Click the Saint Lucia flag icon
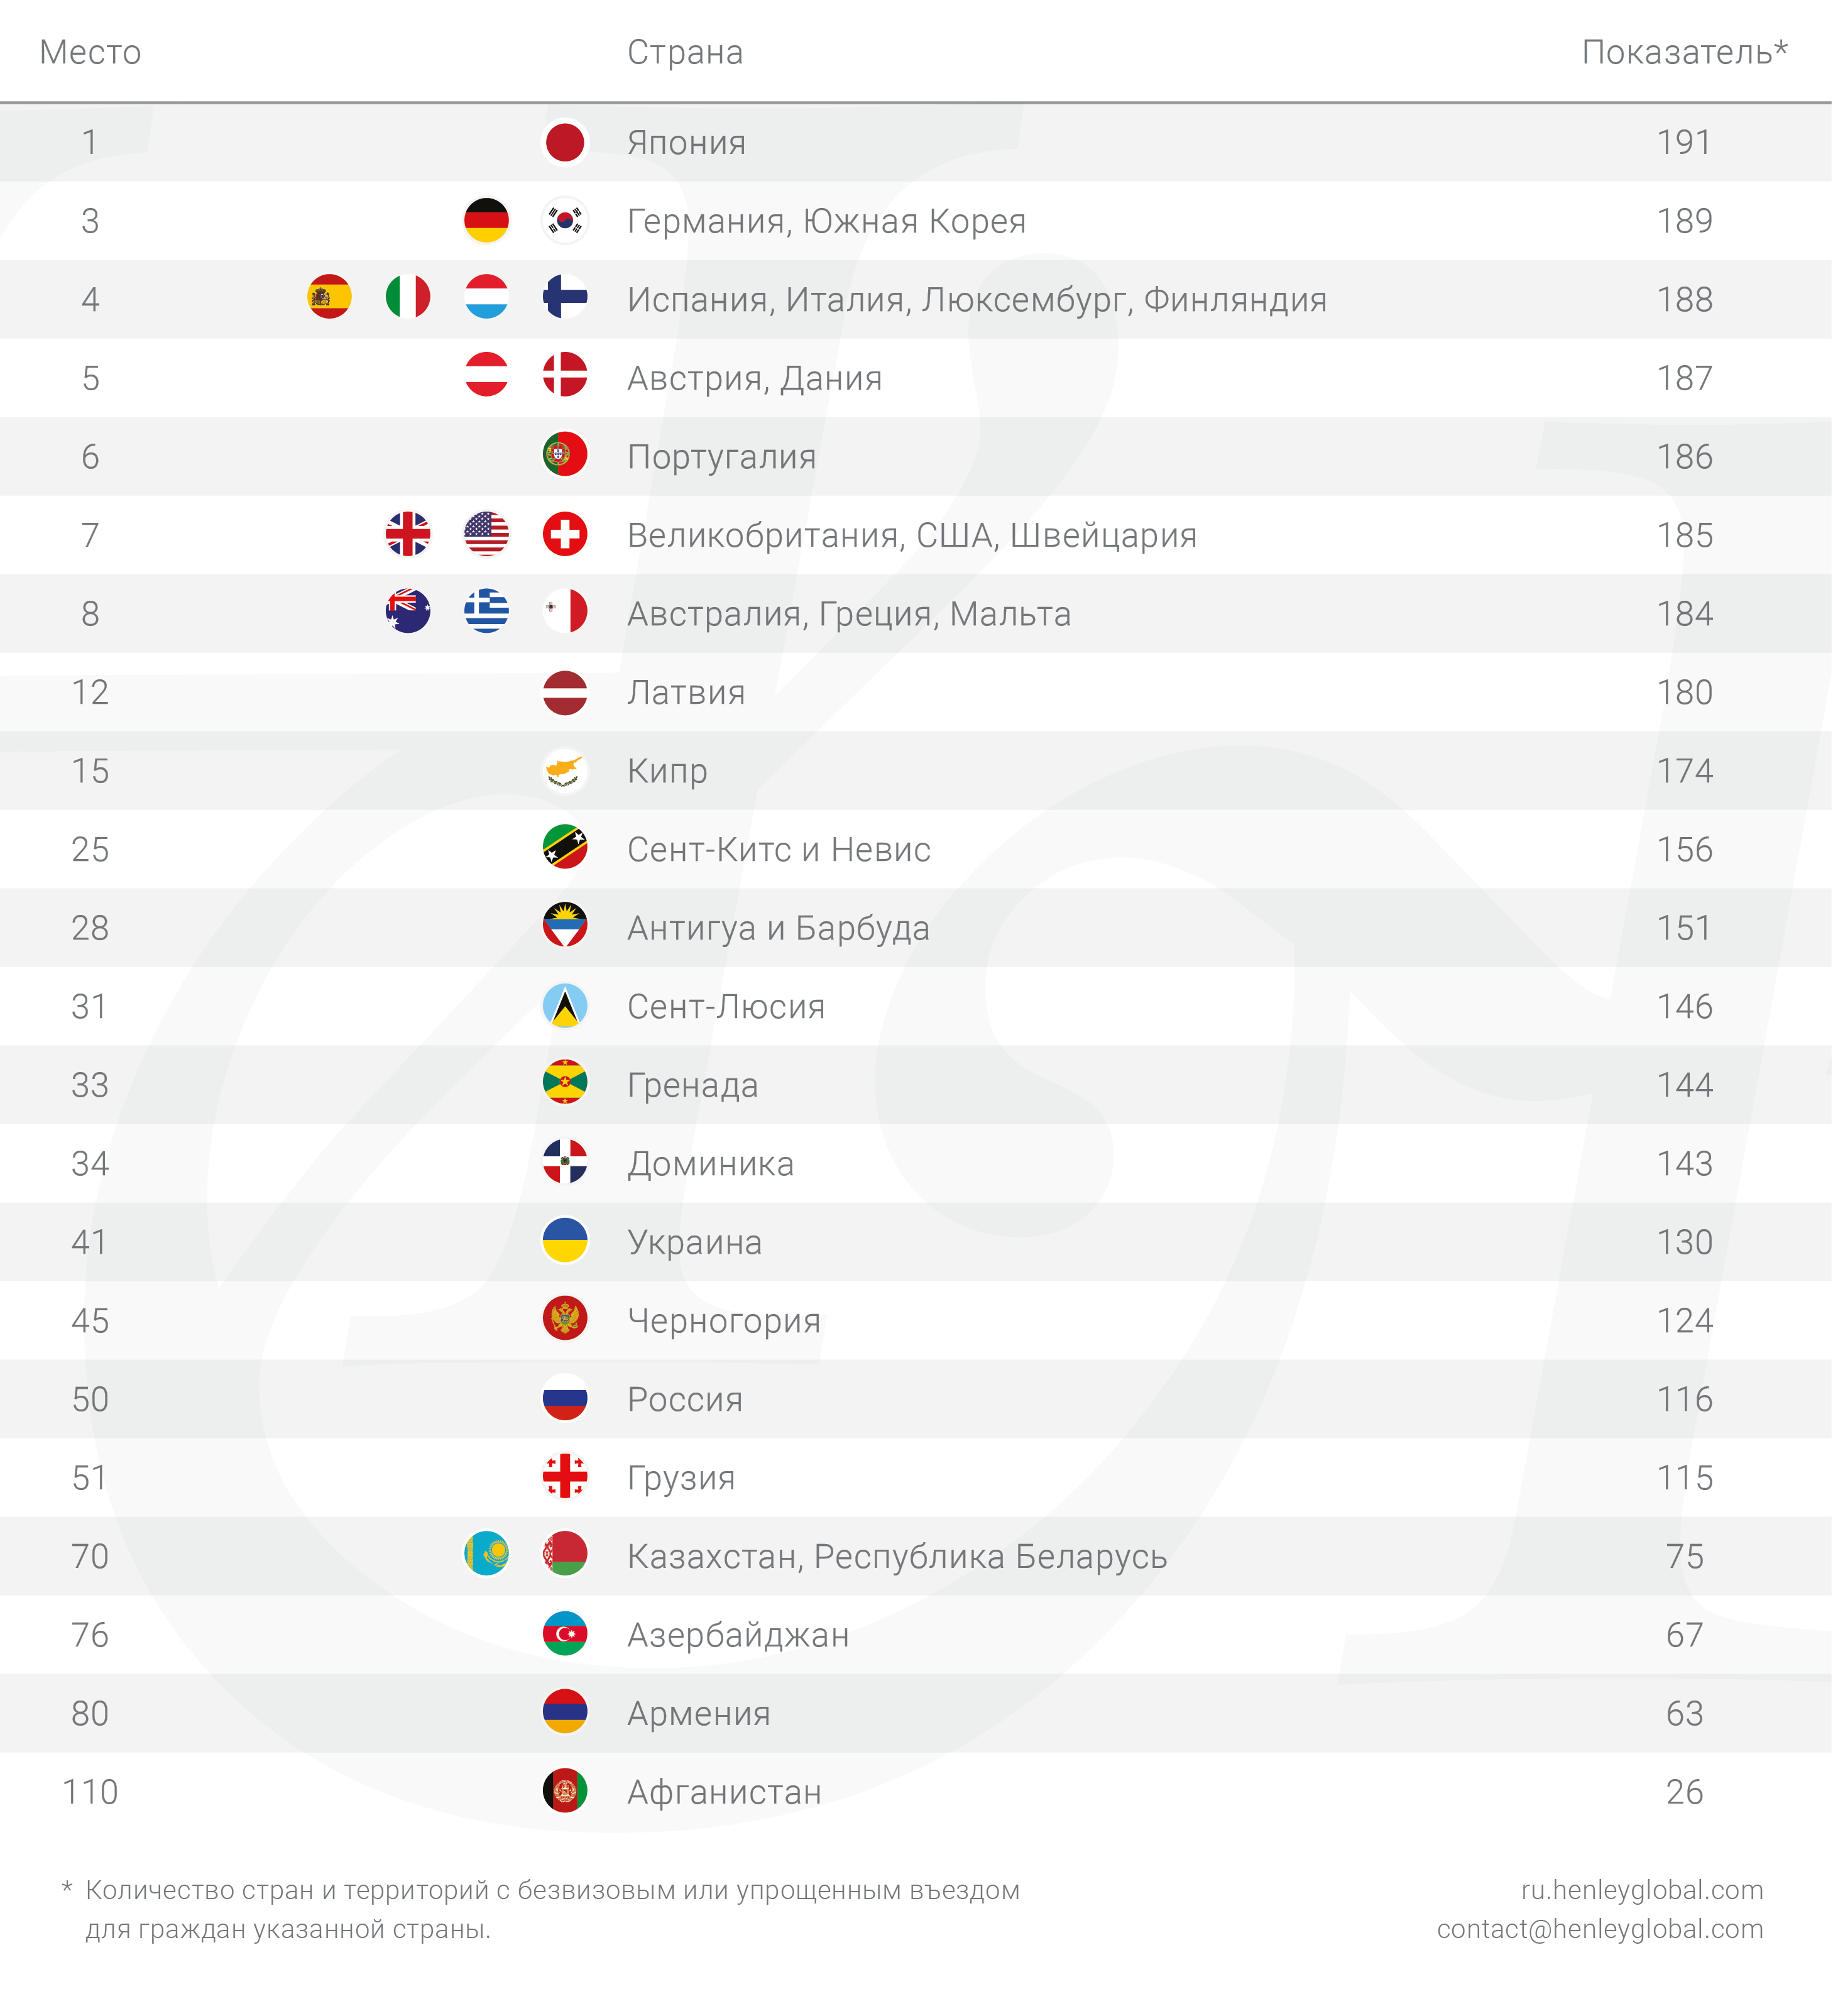This screenshot has width=1833, height=2016. point(565,1005)
